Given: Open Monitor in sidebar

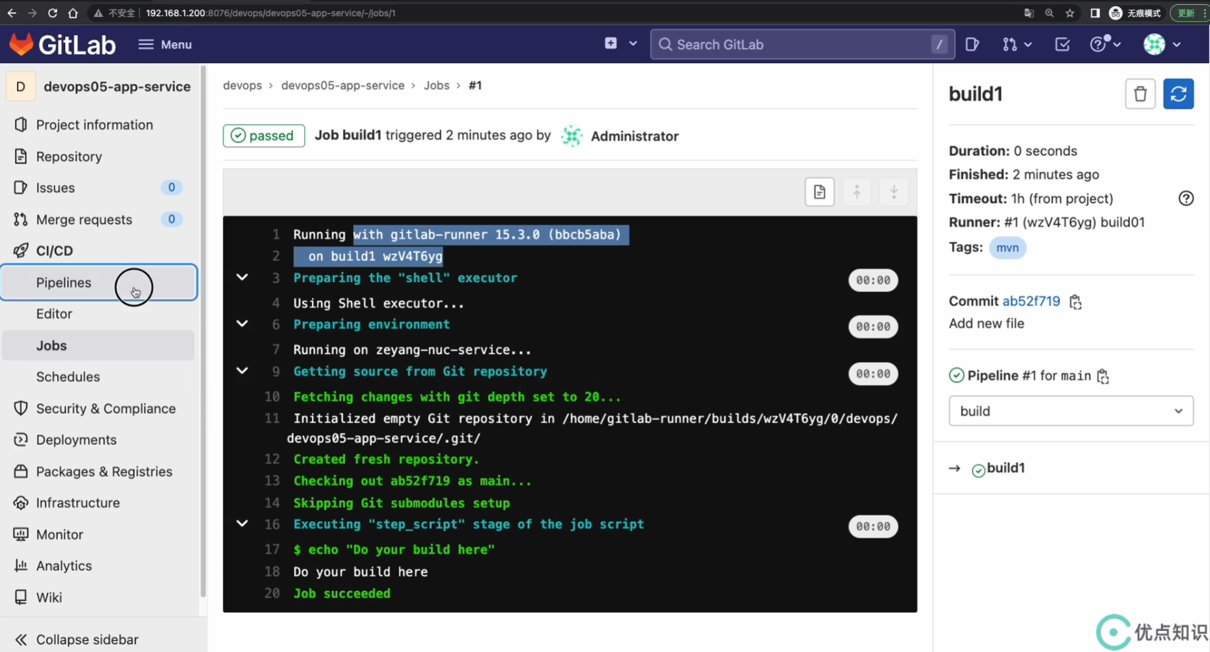Looking at the screenshot, I should point(59,535).
